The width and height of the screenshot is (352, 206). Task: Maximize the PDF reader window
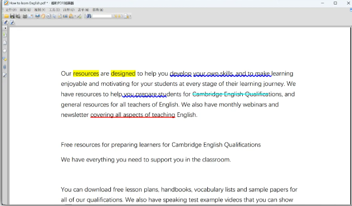tap(335, 3)
